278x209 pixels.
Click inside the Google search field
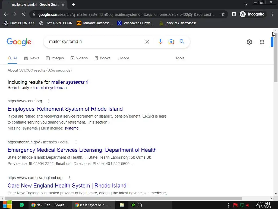(96, 42)
